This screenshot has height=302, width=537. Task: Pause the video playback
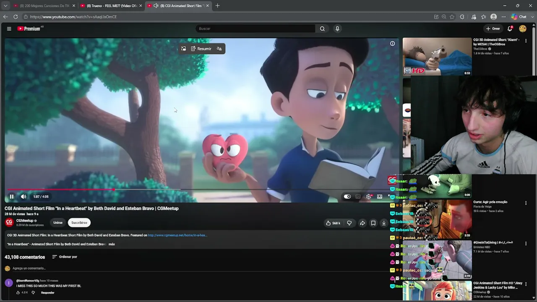tap(12, 197)
